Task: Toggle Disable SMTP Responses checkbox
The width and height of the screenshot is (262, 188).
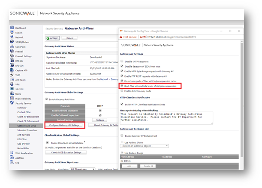Action: coord(122,61)
